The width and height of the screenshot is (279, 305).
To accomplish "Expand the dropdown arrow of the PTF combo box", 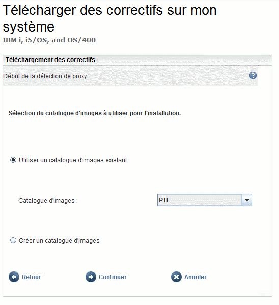I will 247,200.
